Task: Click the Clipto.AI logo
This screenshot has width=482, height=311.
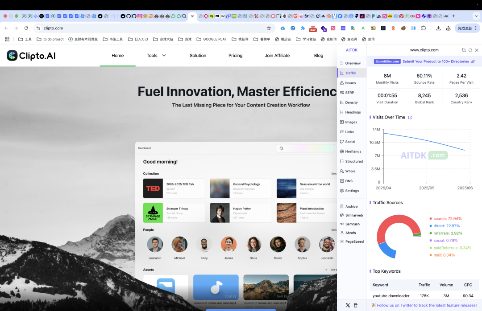Action: pyautogui.click(x=31, y=56)
